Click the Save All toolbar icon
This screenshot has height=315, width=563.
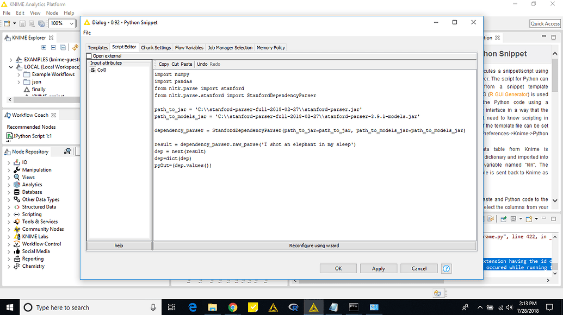41,23
